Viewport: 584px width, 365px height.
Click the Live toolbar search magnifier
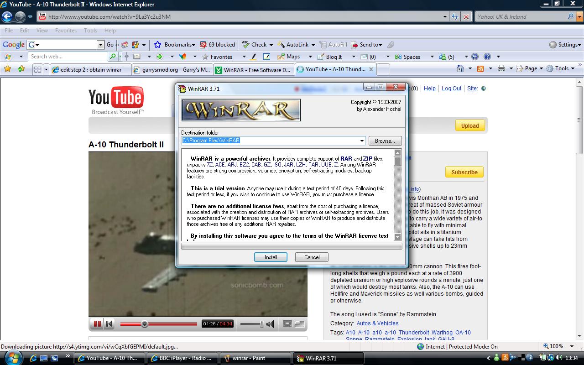coord(113,57)
